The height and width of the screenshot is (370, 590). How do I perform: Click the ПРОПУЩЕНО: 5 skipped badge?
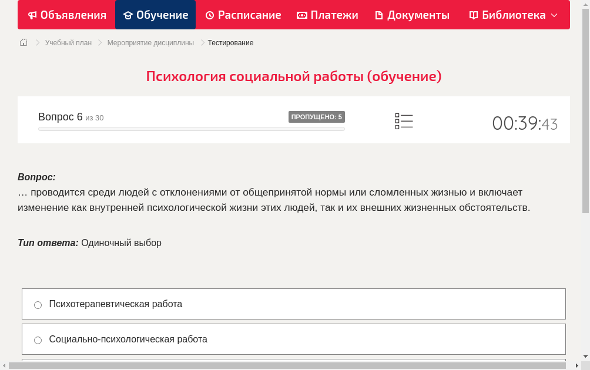tap(317, 117)
